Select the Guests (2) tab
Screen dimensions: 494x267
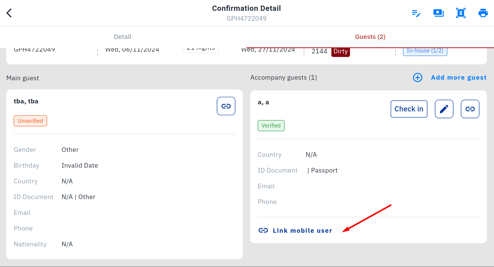click(x=370, y=37)
